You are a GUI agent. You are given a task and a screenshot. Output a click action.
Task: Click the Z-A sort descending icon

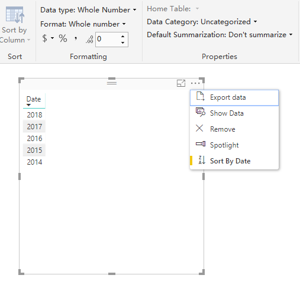202,160
